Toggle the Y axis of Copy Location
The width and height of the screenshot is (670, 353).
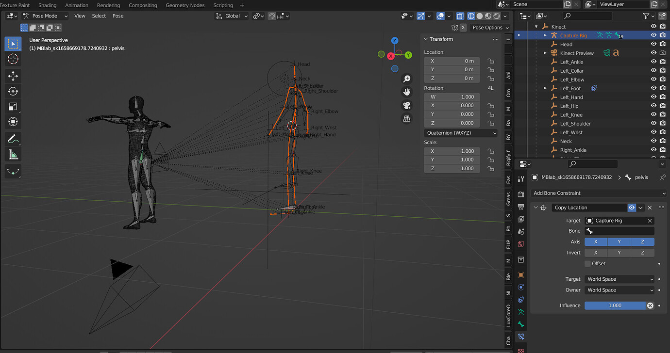click(619, 241)
